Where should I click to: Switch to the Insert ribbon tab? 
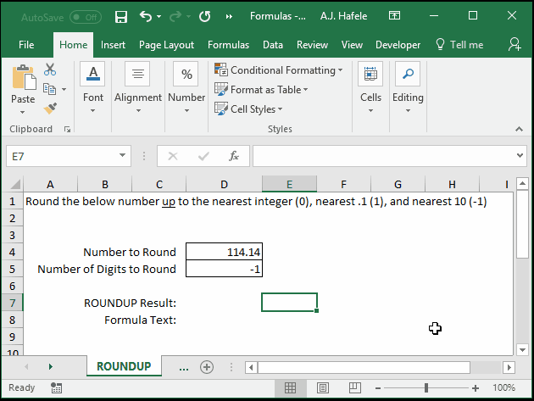(113, 45)
